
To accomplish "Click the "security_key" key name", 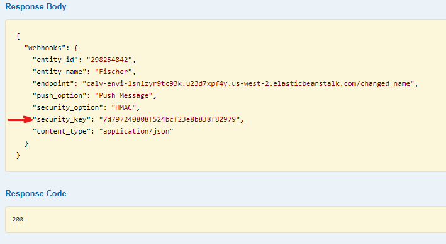I will [62, 119].
